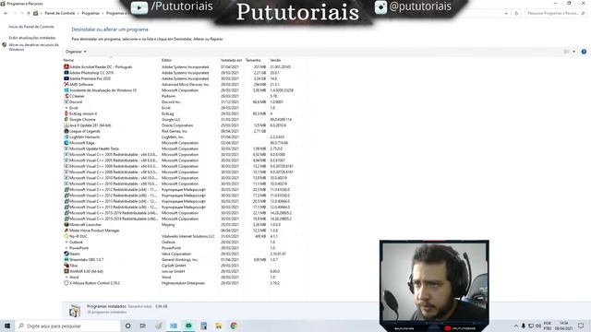Open the volume icon in the tray

pos(537,326)
